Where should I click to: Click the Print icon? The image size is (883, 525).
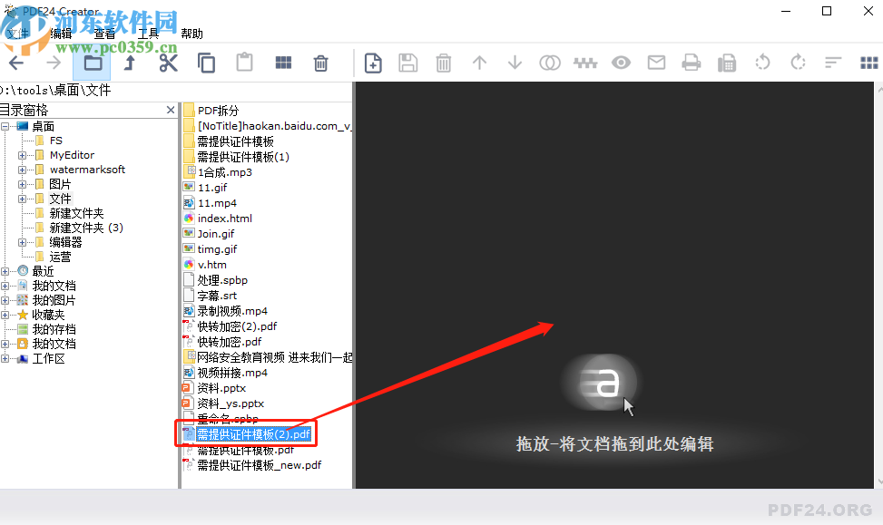(691, 63)
